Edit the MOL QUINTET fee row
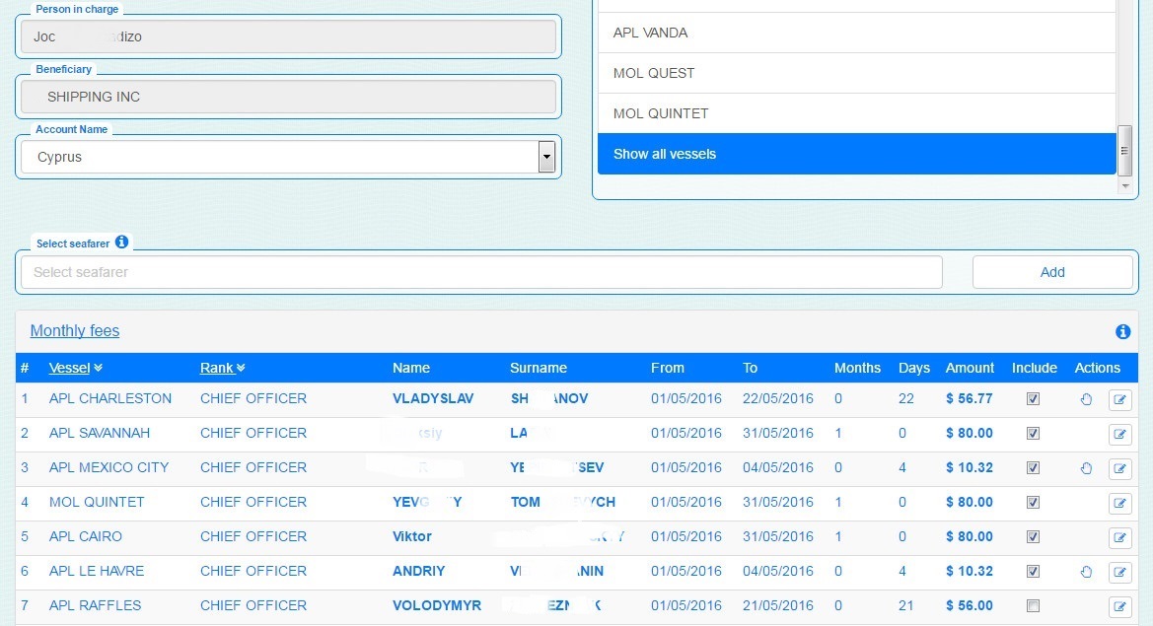The image size is (1153, 626). pyautogui.click(x=1119, y=504)
